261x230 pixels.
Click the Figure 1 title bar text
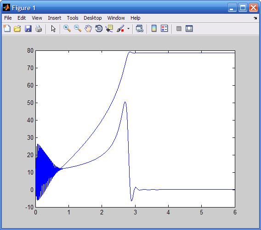coord(24,8)
